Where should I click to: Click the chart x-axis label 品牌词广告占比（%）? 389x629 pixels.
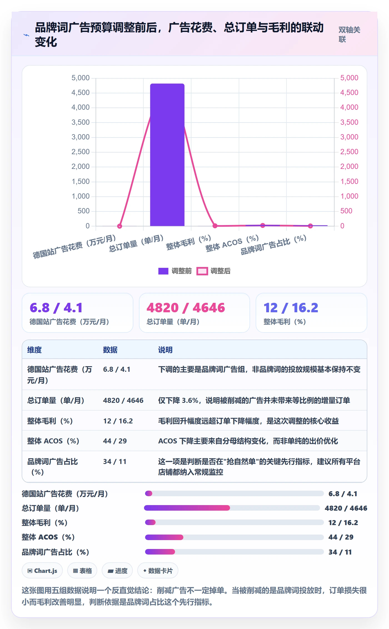(273, 245)
